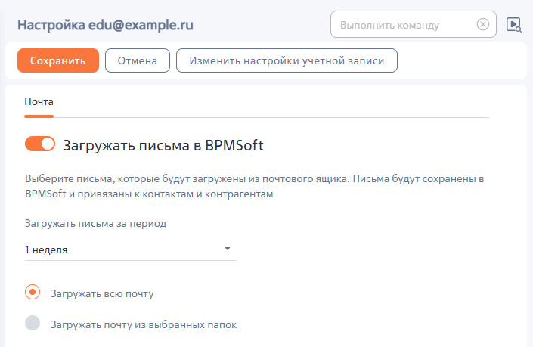Toggle Загружать письма в BPMSoft switch
Screen dimensions: 533x347
tap(40, 144)
